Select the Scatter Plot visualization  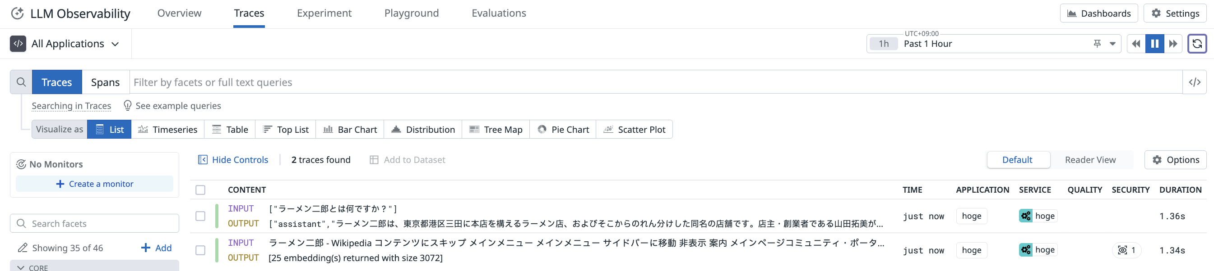click(x=635, y=129)
